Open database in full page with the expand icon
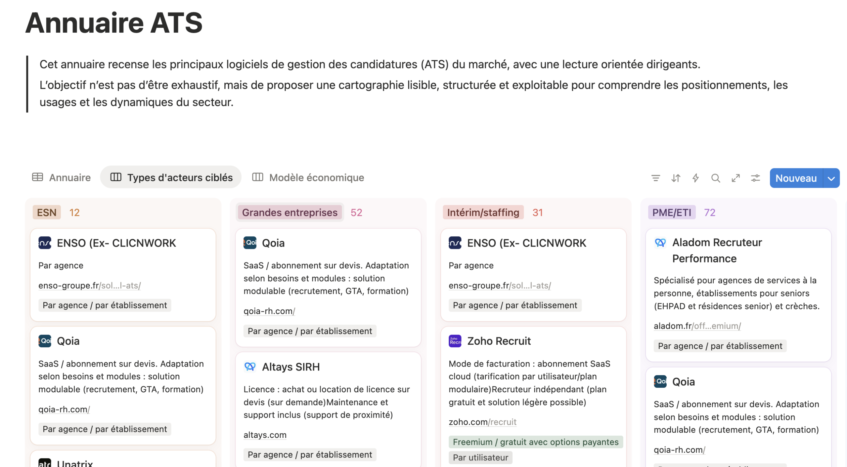 736,178
